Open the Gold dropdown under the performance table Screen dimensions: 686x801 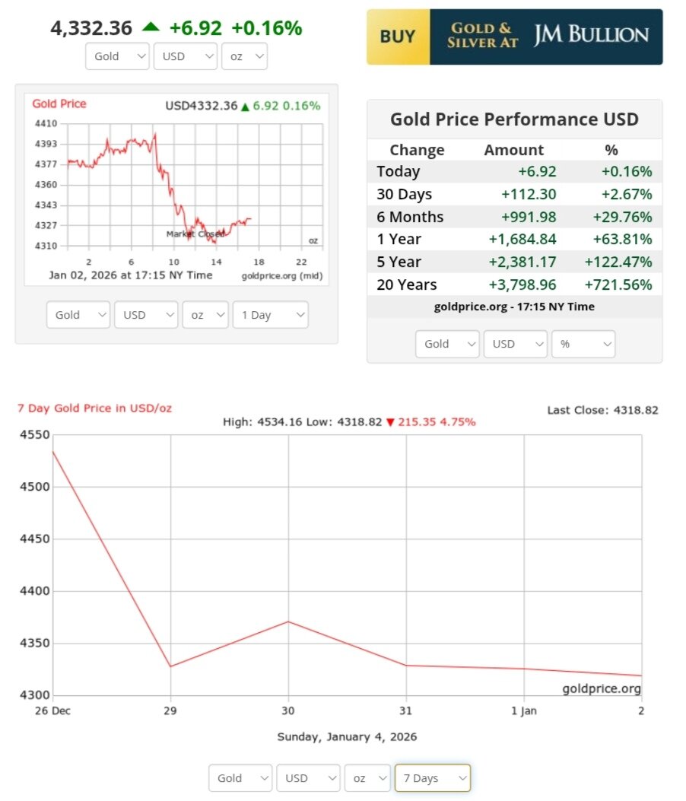(447, 344)
